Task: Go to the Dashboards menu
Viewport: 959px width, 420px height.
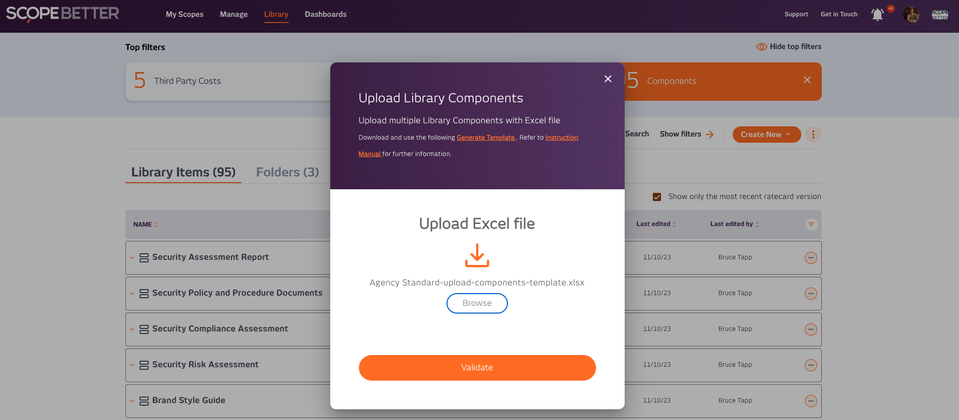Action: coord(326,14)
